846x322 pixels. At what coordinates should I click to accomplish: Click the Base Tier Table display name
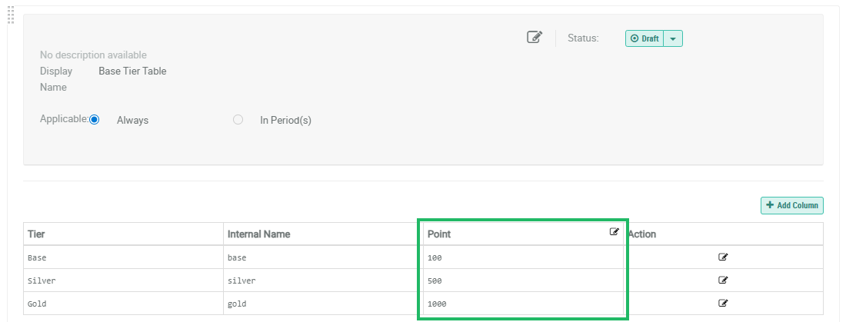(x=132, y=71)
